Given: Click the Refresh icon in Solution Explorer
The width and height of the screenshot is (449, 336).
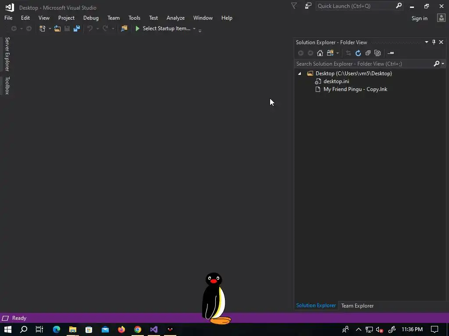Looking at the screenshot, I should (x=358, y=53).
